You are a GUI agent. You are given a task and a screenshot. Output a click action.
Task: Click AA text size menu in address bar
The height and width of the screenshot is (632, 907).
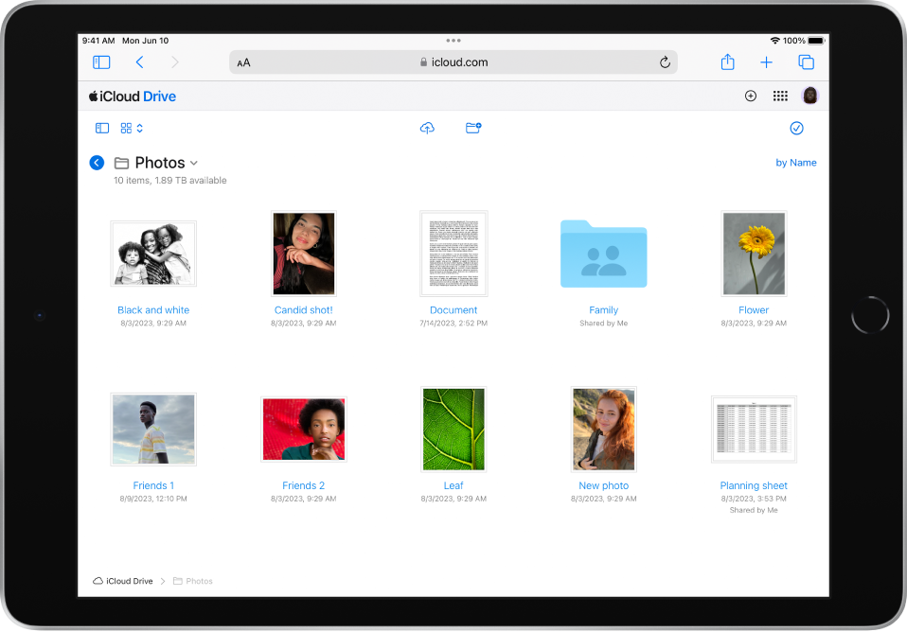[244, 61]
